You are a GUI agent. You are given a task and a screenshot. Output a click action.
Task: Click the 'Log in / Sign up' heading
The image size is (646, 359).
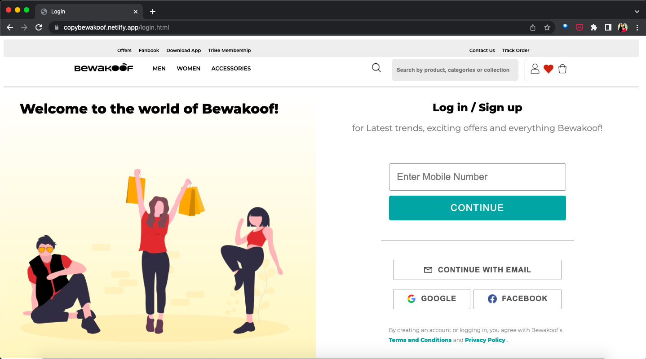tap(477, 108)
